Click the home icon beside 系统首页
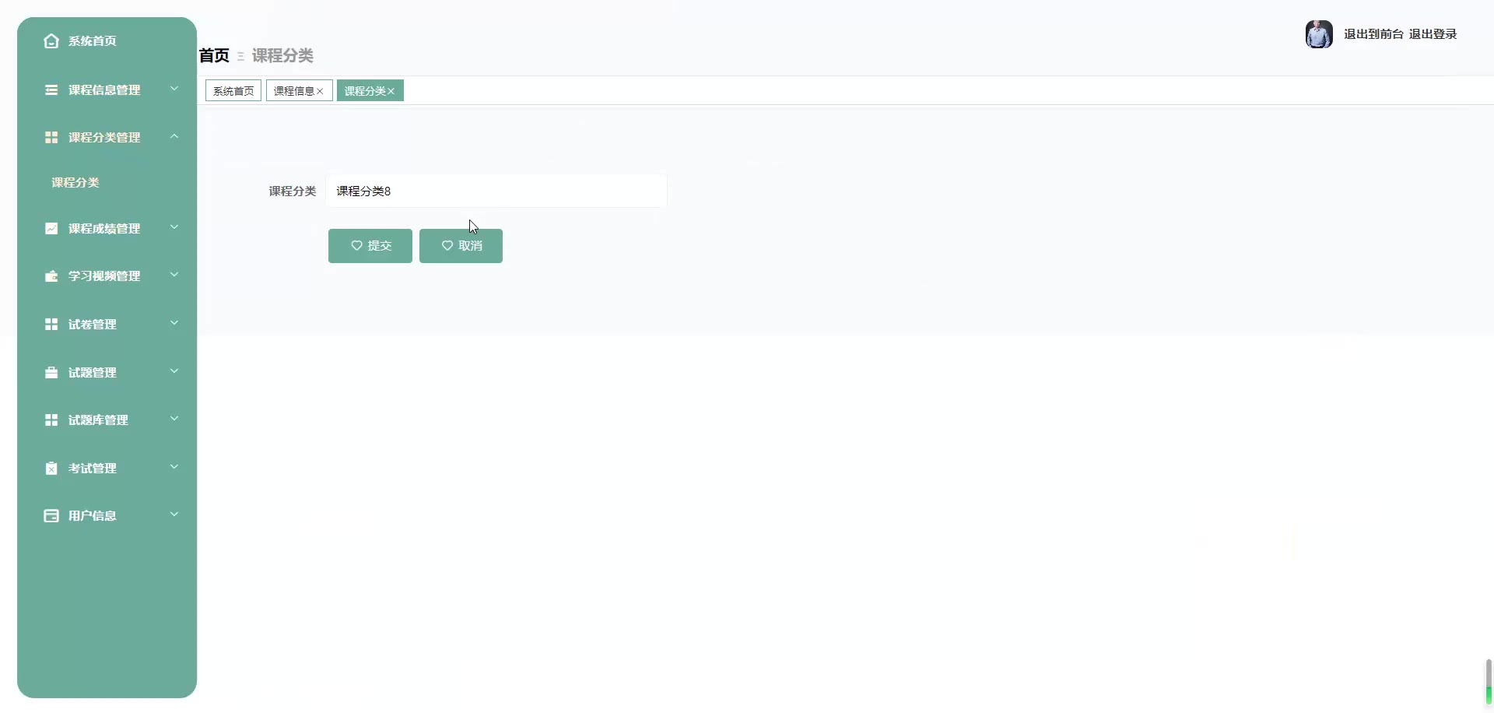Screen dimensions: 1494x713 point(51,41)
